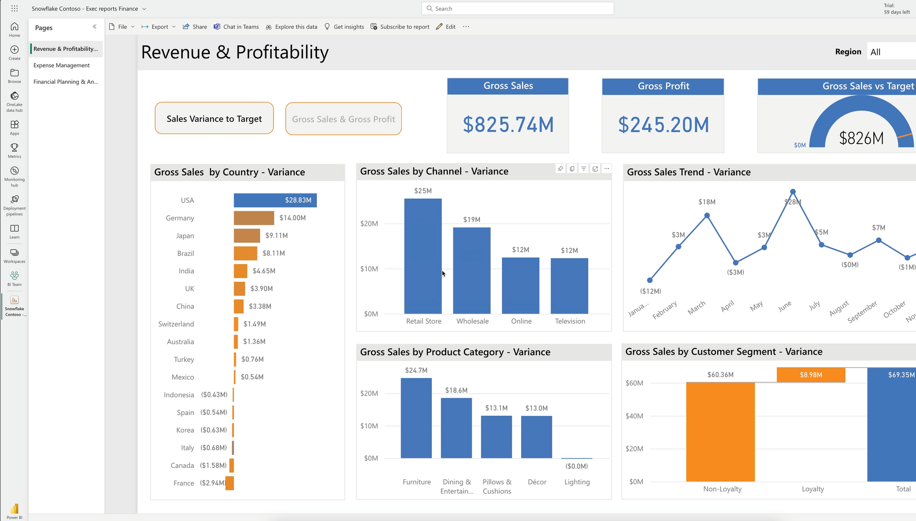Expand the Export dropdown

(158, 27)
